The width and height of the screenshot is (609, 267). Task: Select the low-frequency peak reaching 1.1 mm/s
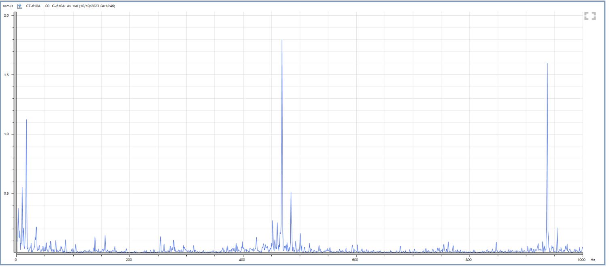26,121
